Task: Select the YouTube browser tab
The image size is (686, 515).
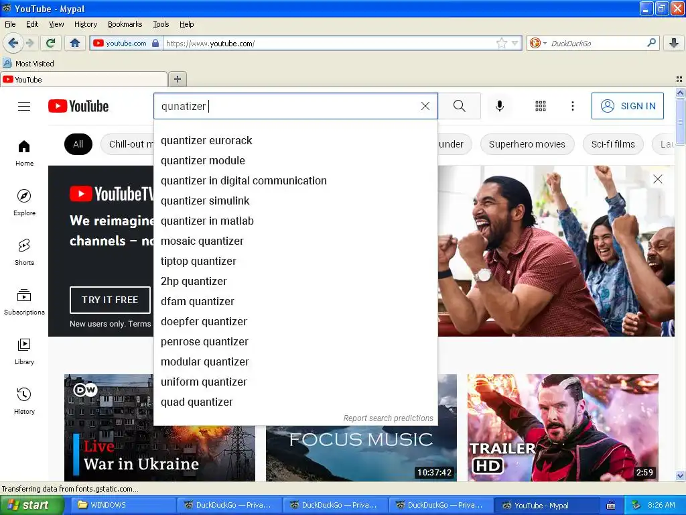Action: tap(84, 79)
